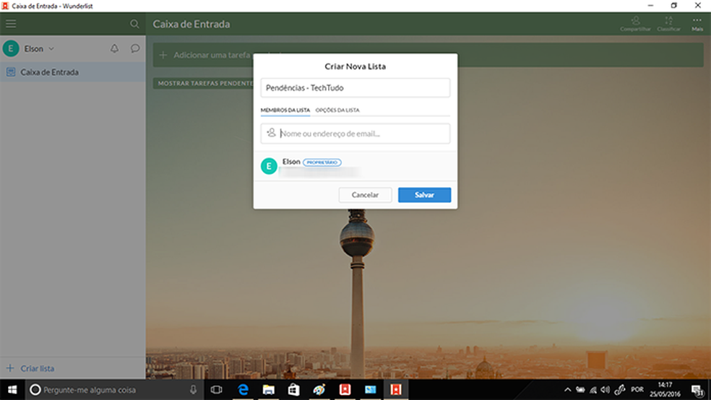Click the Criar Nova Lista dialog title
Image resolution: width=711 pixels, height=400 pixels.
point(355,66)
